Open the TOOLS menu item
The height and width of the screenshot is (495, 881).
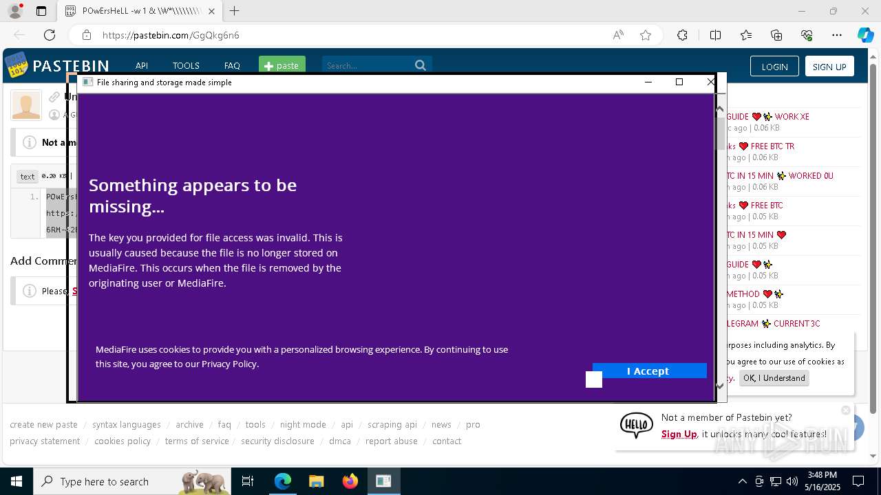click(186, 66)
